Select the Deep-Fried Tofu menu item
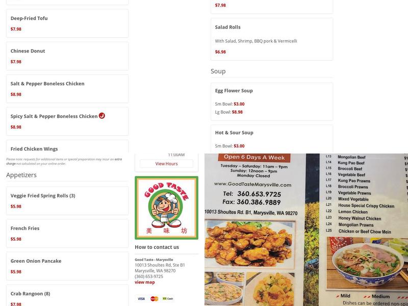Image resolution: width=408 pixels, height=306 pixels. point(67,23)
